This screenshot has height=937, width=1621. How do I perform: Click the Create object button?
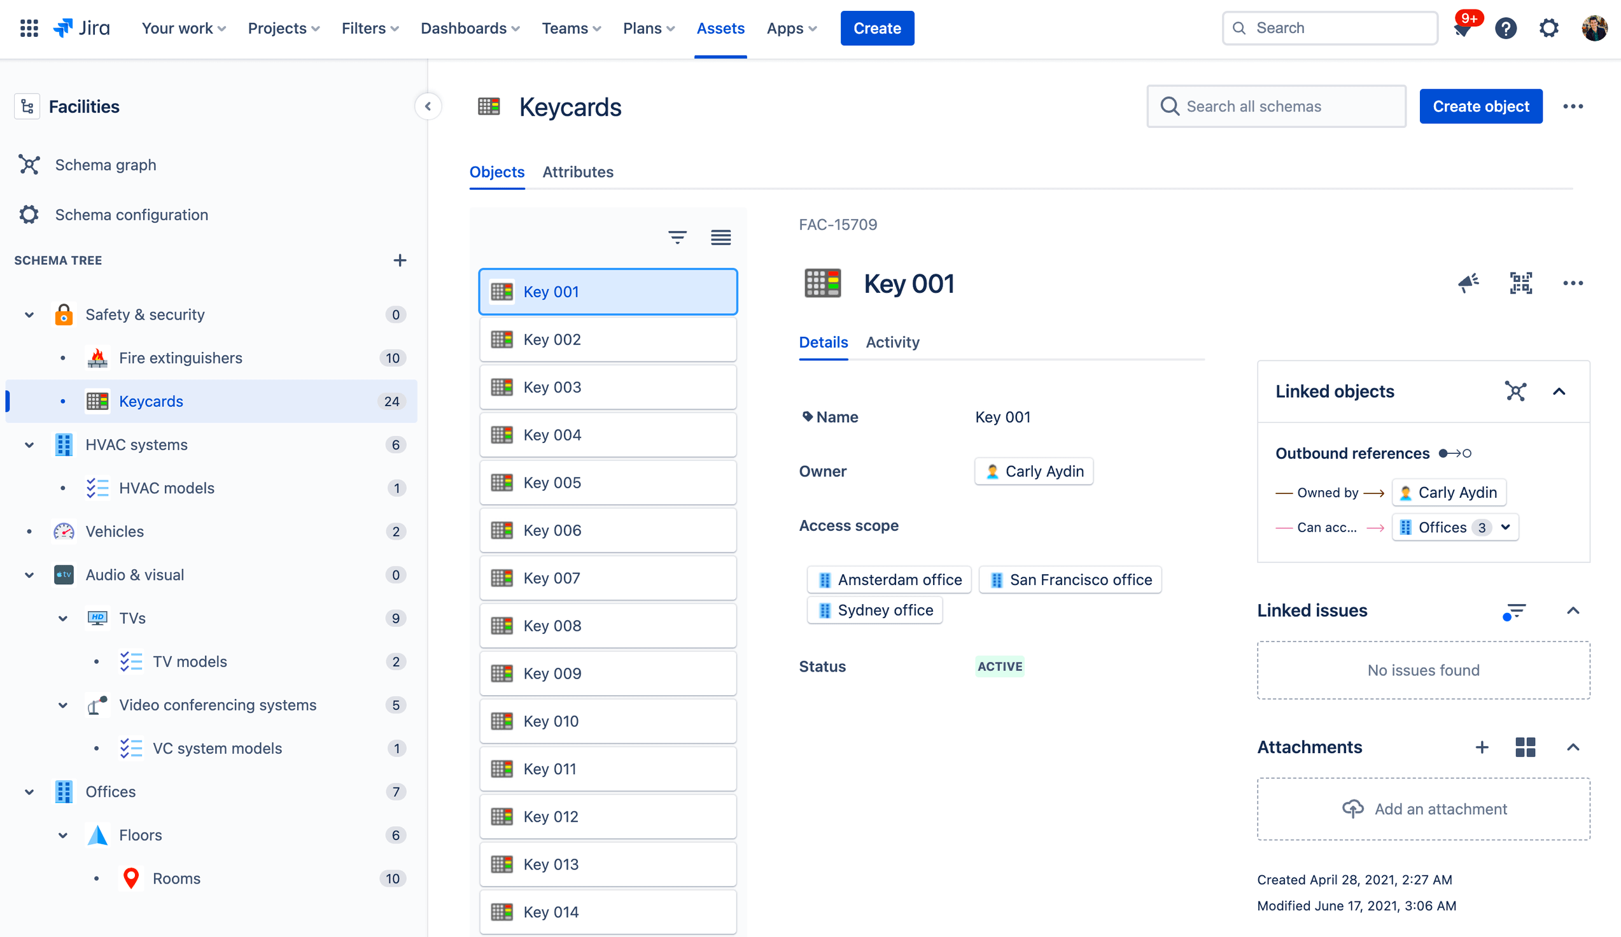point(1482,106)
